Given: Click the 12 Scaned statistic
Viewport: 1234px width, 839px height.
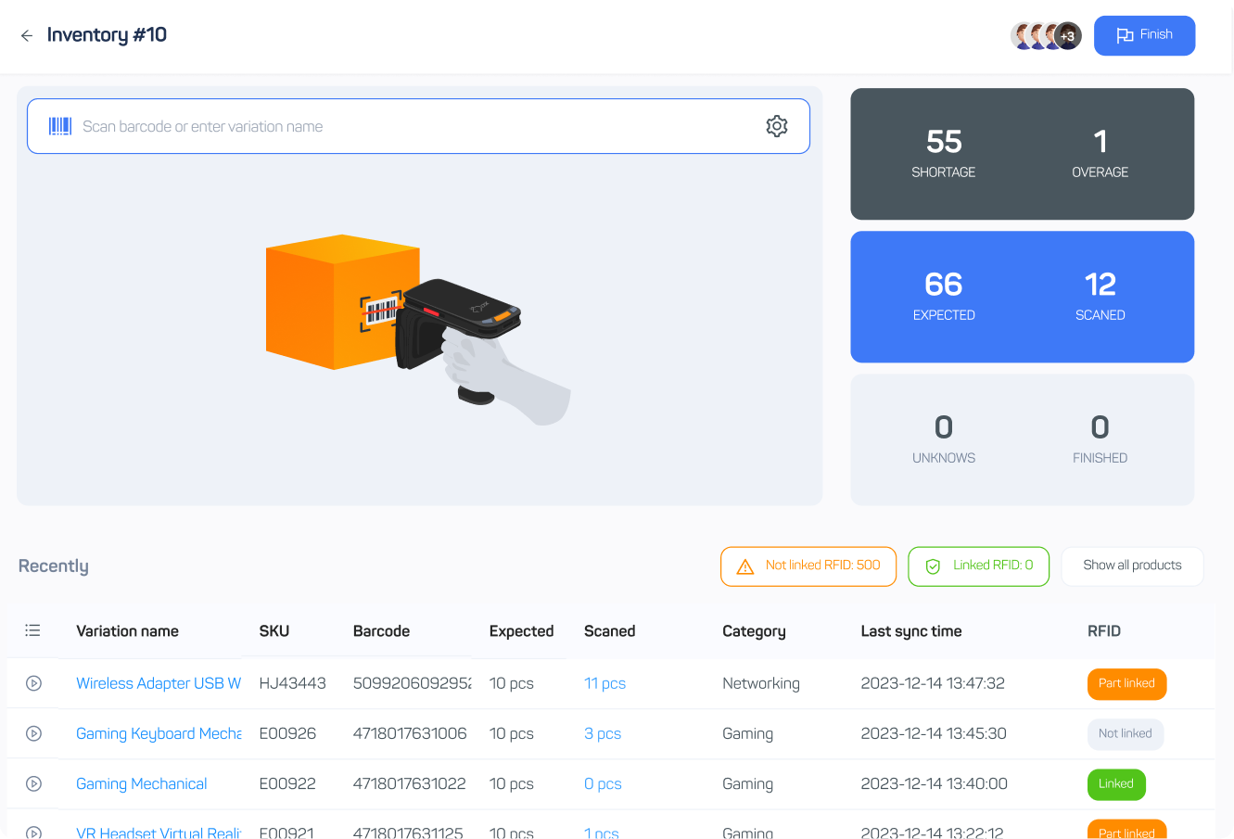Looking at the screenshot, I should [1100, 296].
